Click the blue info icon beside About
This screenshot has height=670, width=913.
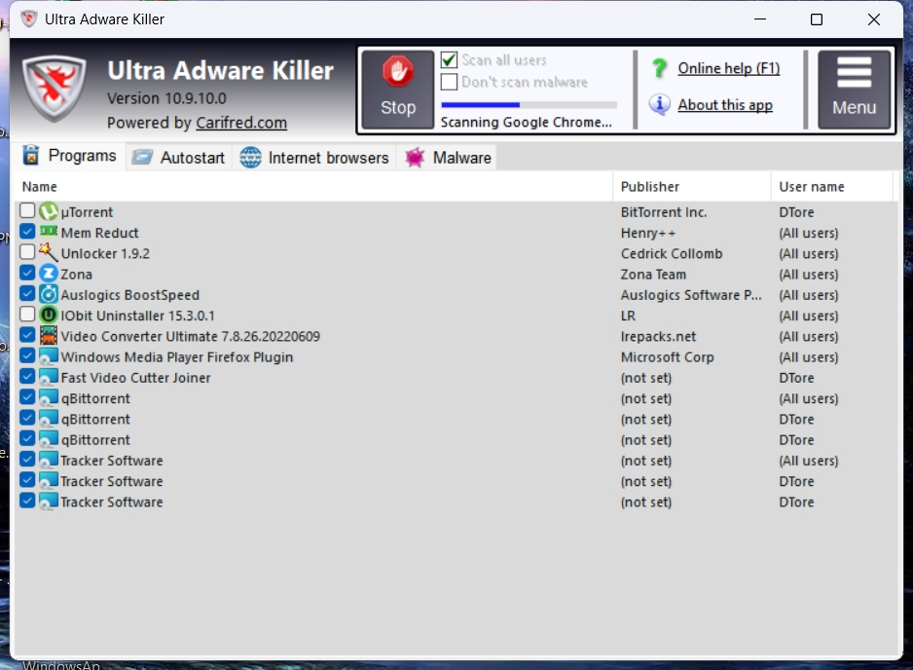click(659, 104)
